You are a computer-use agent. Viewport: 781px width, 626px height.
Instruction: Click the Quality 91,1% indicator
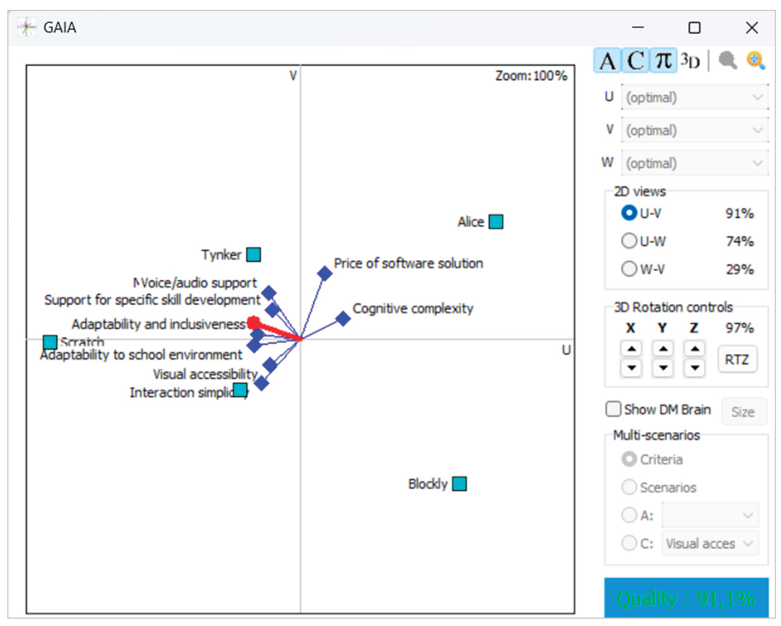[687, 598]
